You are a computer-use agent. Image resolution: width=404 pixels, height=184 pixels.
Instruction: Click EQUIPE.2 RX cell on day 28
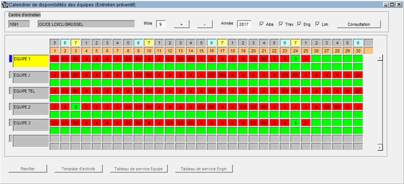point(337,106)
